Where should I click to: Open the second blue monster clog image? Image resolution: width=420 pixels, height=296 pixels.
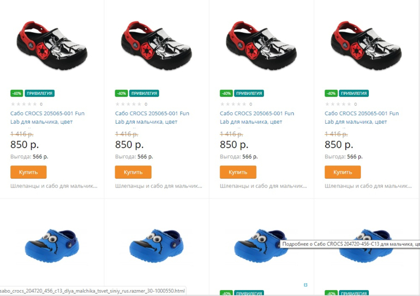tap(157, 246)
